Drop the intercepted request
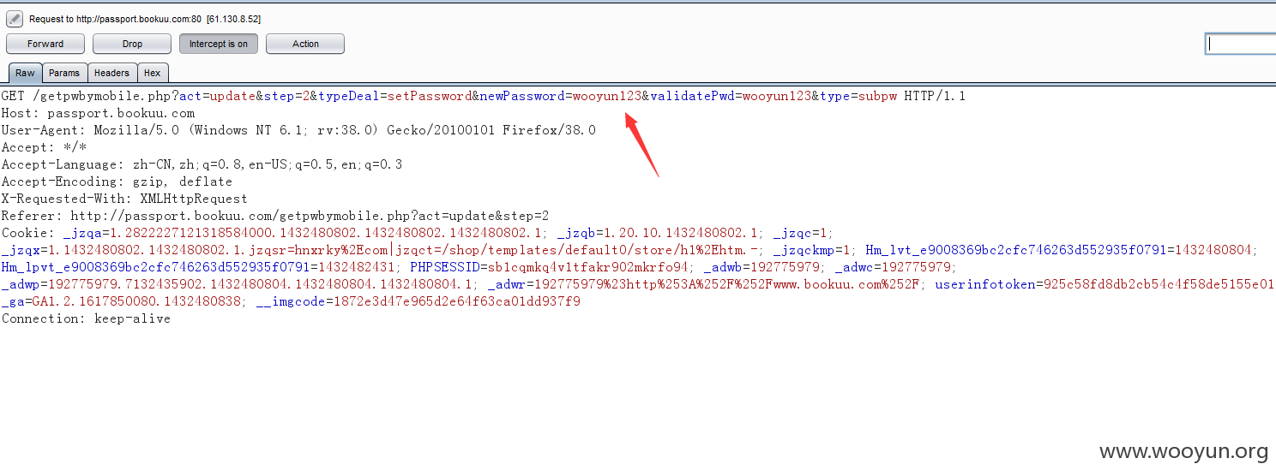The image size is (1276, 476). [x=132, y=44]
